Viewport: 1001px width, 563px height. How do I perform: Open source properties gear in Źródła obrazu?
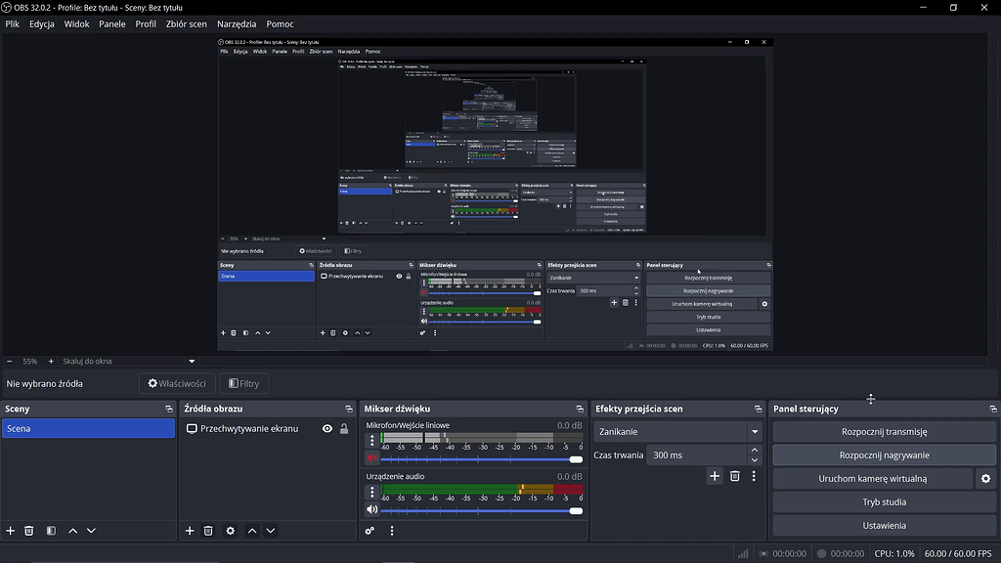coord(231,531)
